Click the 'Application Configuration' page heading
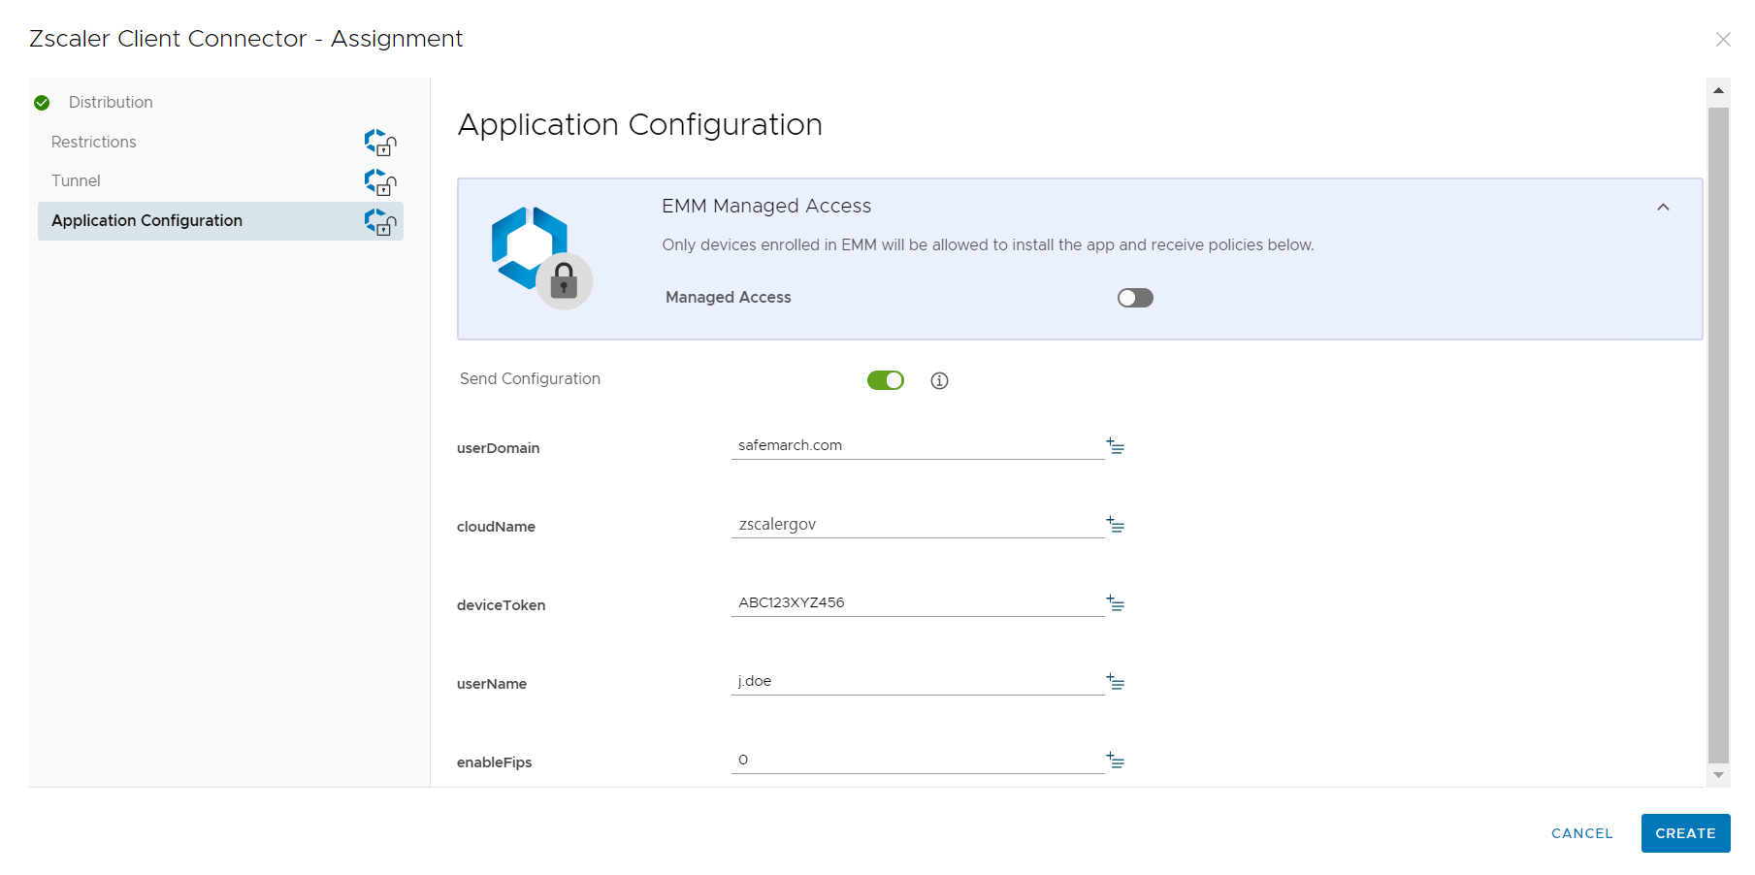Viewport: 1755px width, 875px height. (x=640, y=125)
